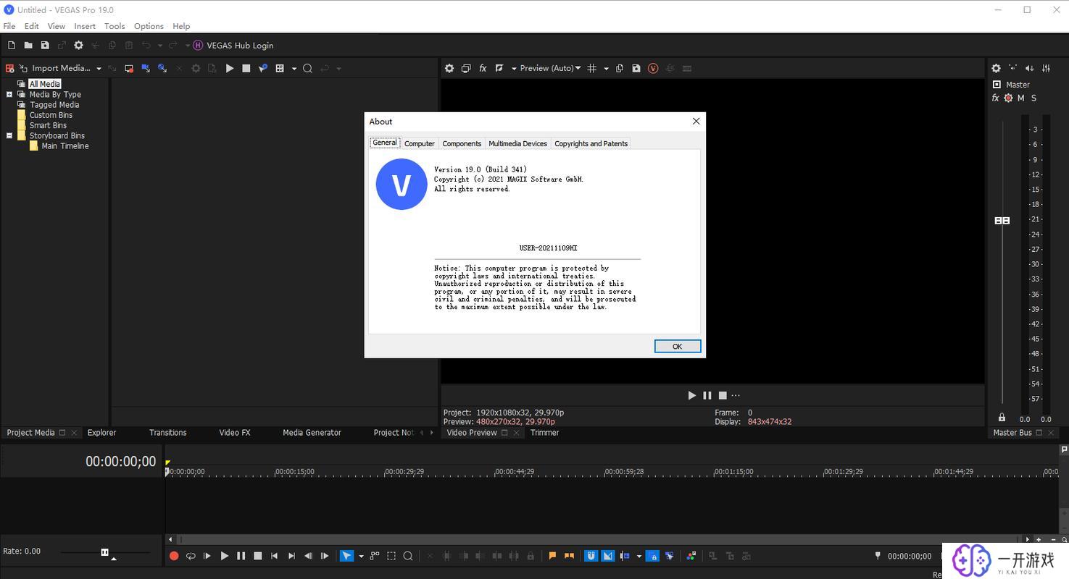Open the Media Generator tab

tap(312, 433)
